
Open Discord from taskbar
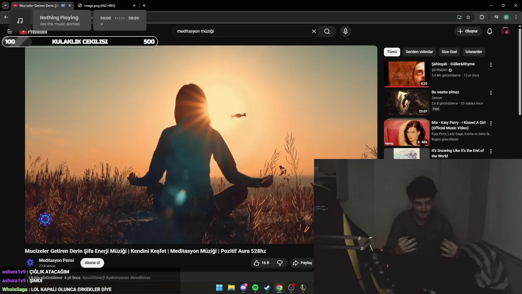point(243,287)
